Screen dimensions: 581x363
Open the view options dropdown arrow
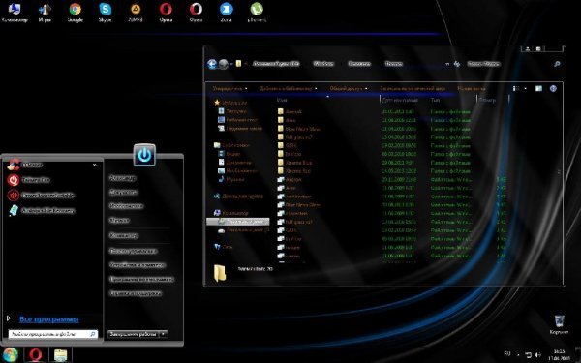pyautogui.click(x=525, y=88)
